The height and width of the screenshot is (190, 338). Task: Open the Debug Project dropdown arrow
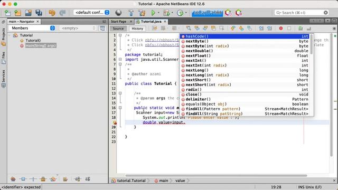click(172, 13)
